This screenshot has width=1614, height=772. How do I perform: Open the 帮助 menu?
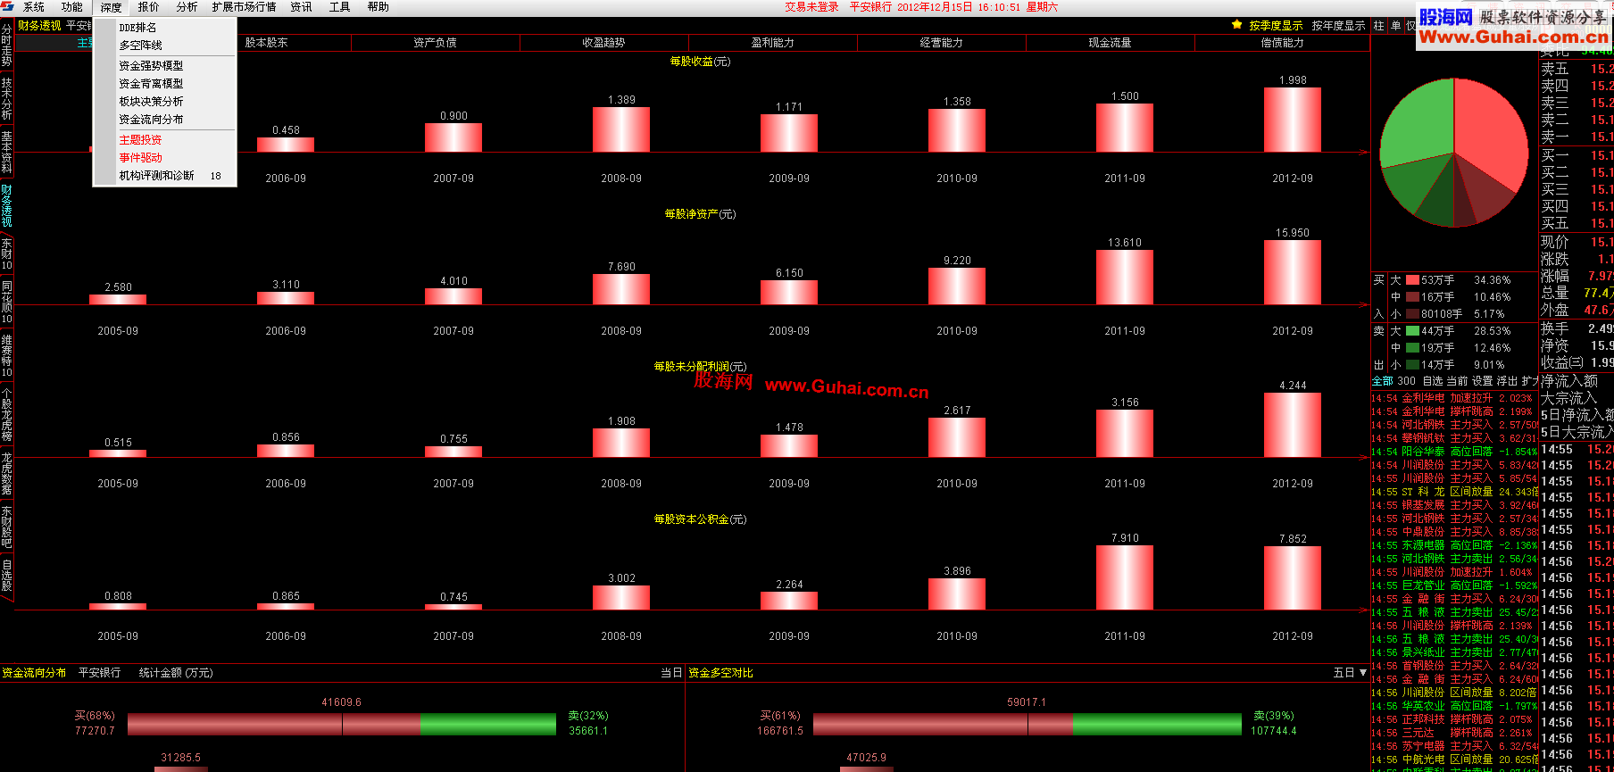379,7
